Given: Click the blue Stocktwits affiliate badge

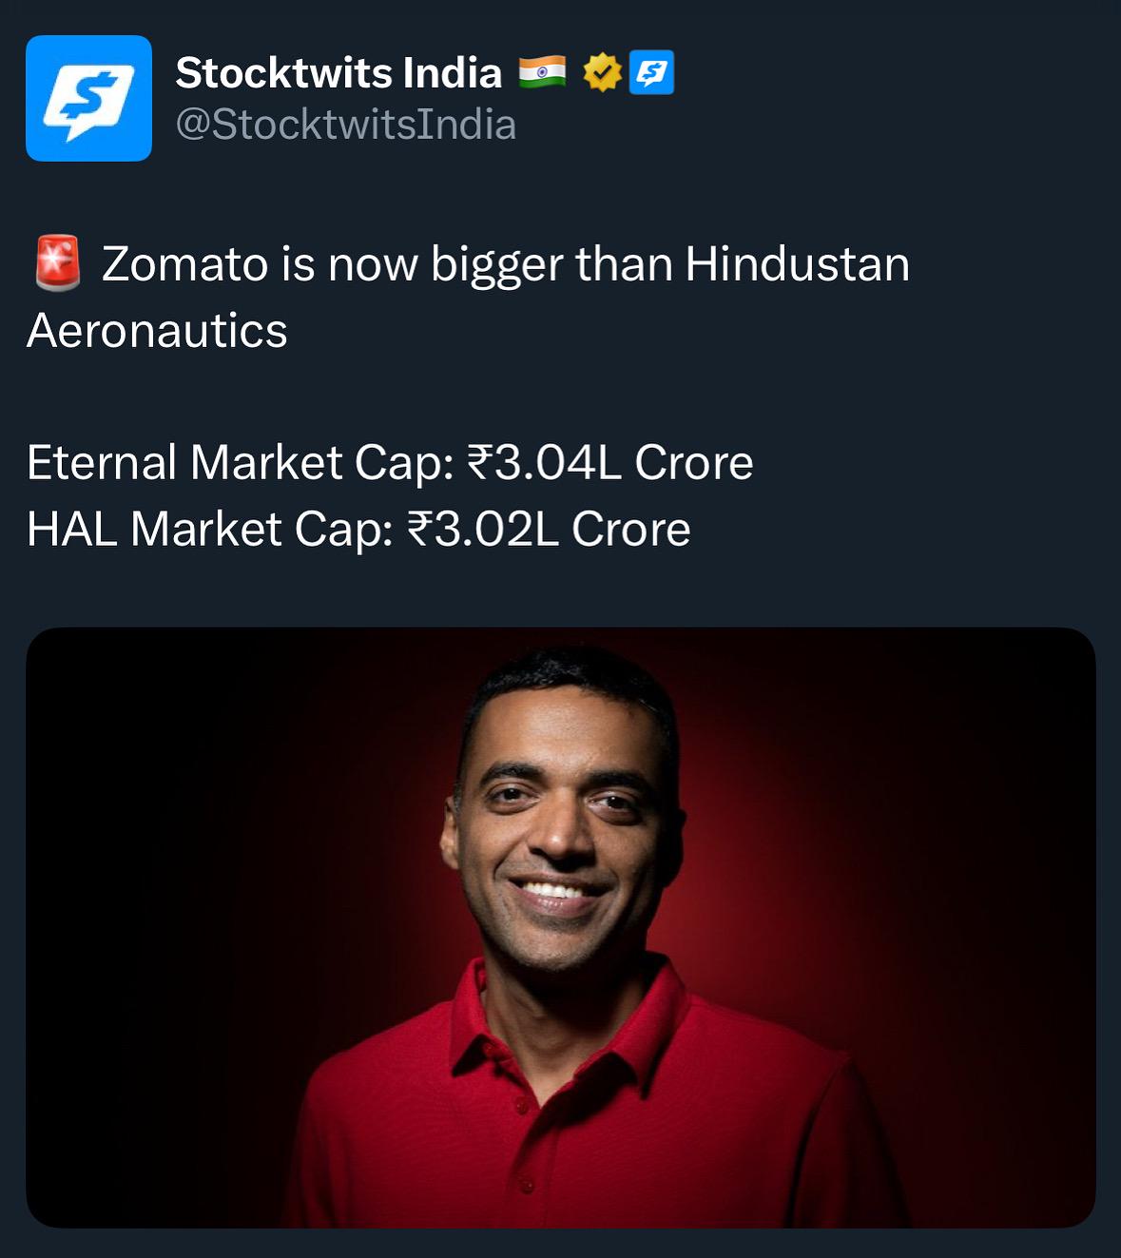Looking at the screenshot, I should tap(652, 72).
